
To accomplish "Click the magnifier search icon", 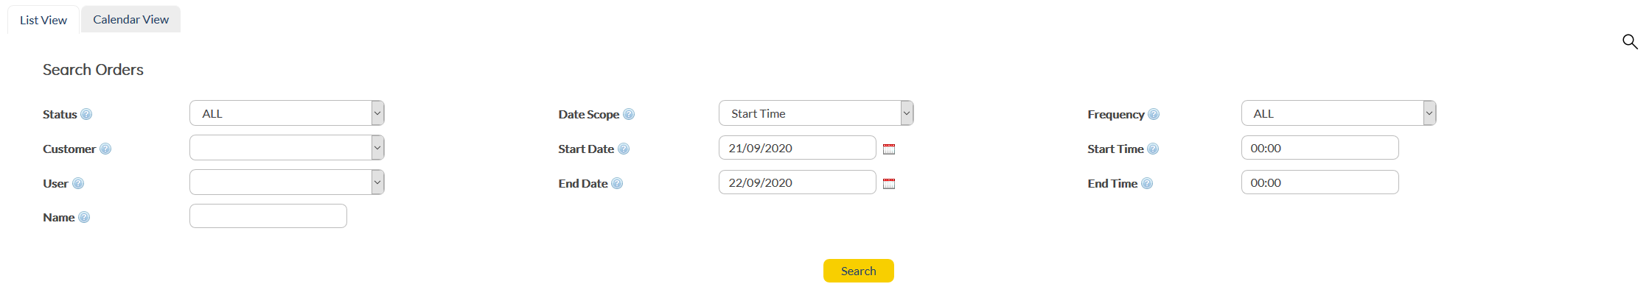I will 1629,41.
